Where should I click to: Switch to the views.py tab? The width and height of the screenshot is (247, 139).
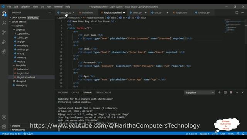tap(137, 13)
